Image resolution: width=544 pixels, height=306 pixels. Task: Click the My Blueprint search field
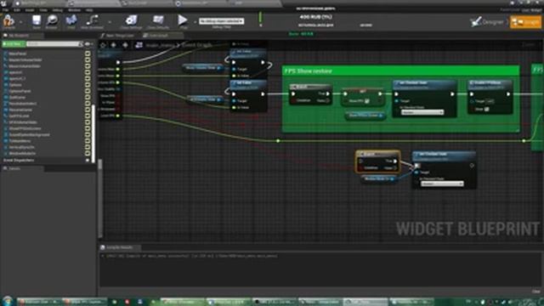click(x=54, y=44)
